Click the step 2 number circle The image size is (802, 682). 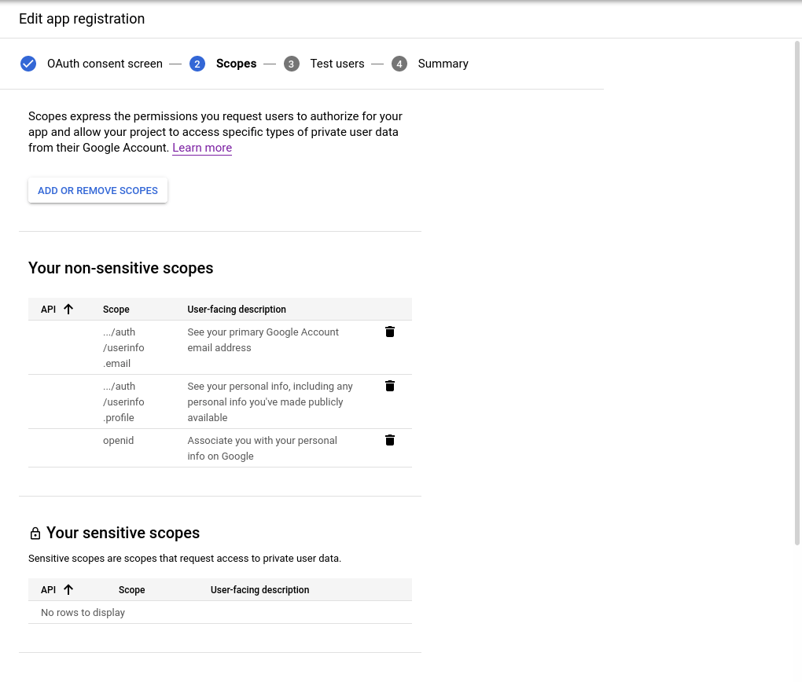(197, 64)
